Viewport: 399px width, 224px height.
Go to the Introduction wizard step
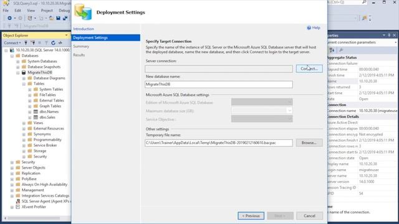click(x=84, y=29)
